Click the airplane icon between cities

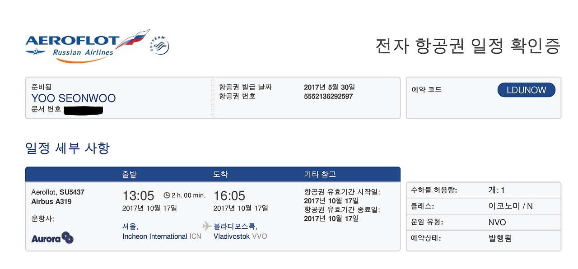coord(207,226)
